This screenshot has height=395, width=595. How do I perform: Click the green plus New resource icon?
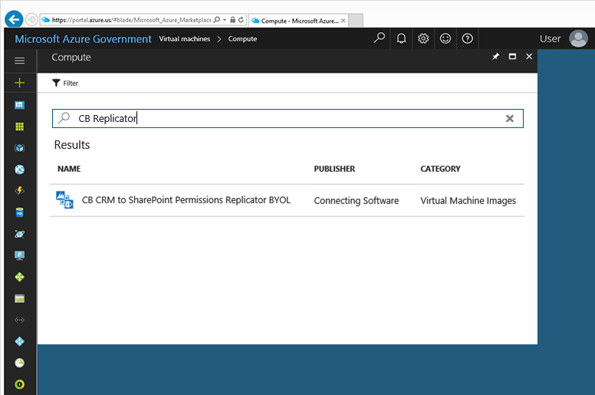(19, 83)
